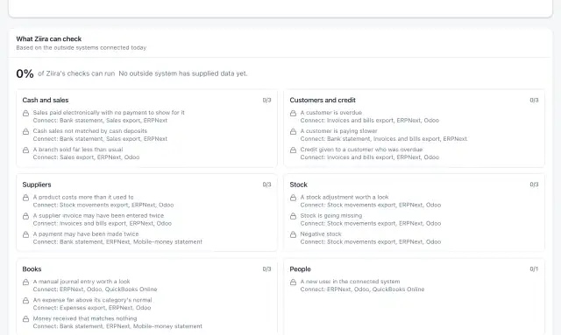Click lock icon beside 'Sales paid electronically' check

[25, 113]
